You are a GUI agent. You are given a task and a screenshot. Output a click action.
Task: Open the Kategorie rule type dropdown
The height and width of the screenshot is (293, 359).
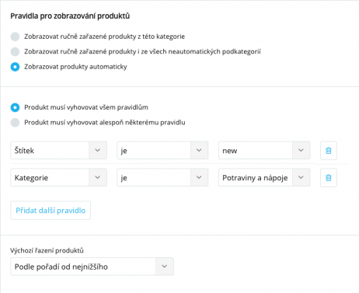[x=58, y=177]
